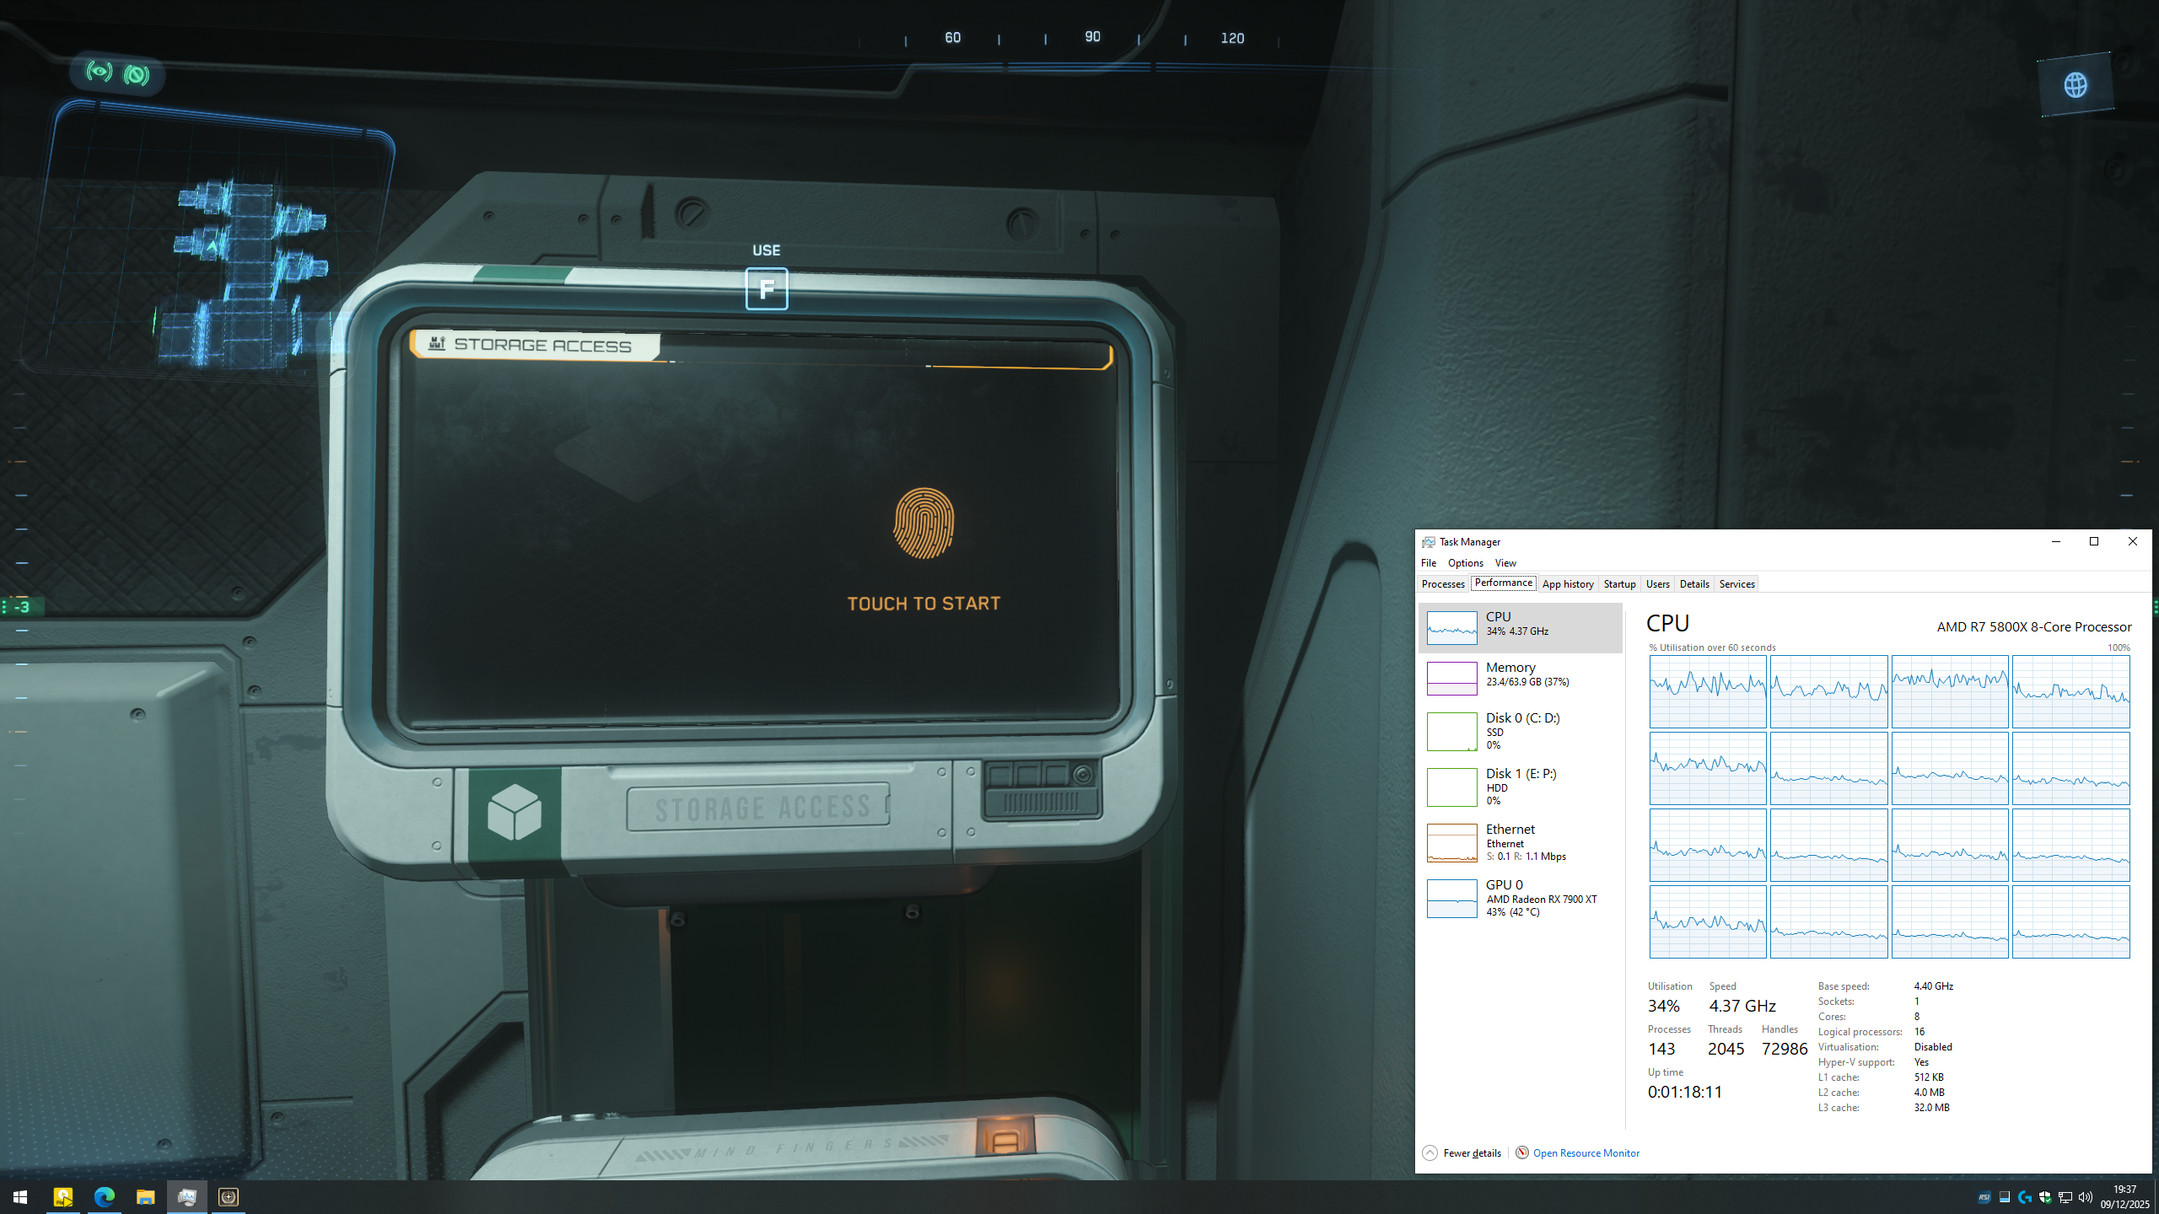This screenshot has width=2159, height=1214.
Task: Switch to the Details tab
Action: (1693, 584)
